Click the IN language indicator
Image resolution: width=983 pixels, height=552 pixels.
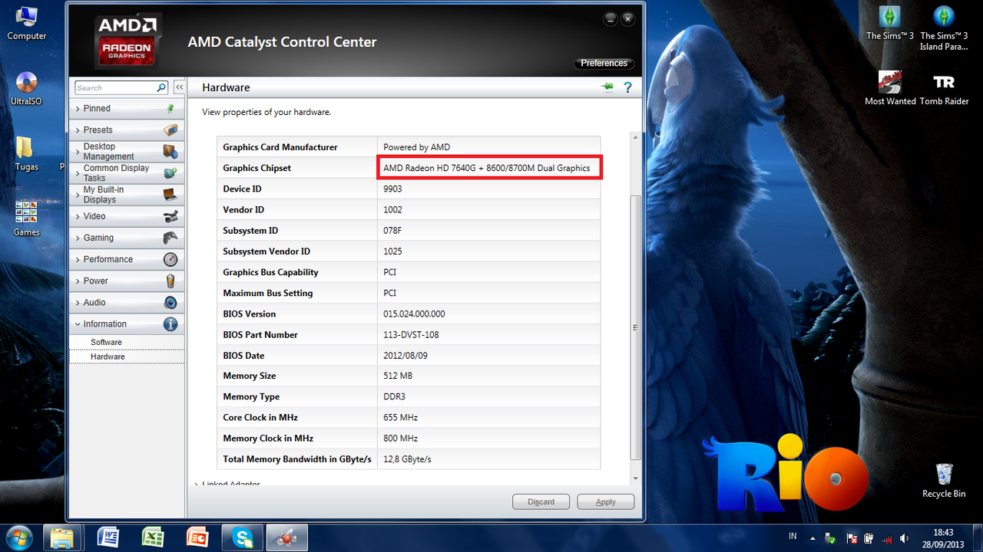793,537
